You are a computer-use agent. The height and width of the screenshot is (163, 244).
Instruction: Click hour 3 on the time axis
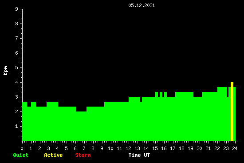[48, 148]
